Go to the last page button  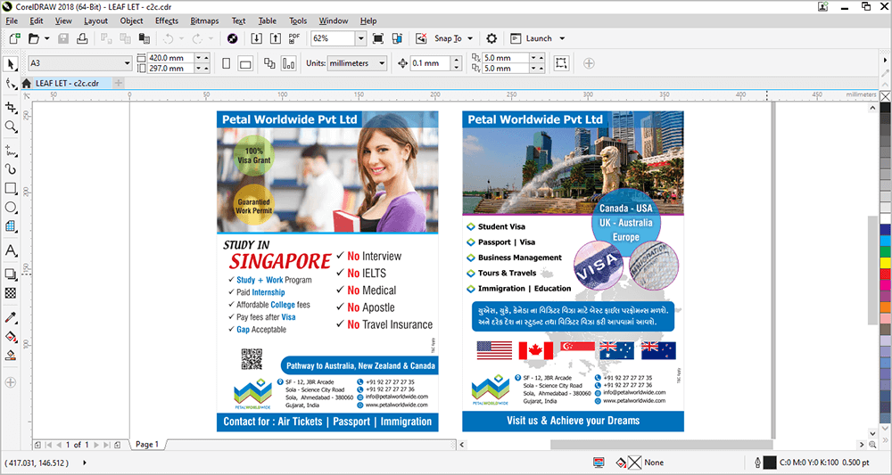tap(106, 445)
